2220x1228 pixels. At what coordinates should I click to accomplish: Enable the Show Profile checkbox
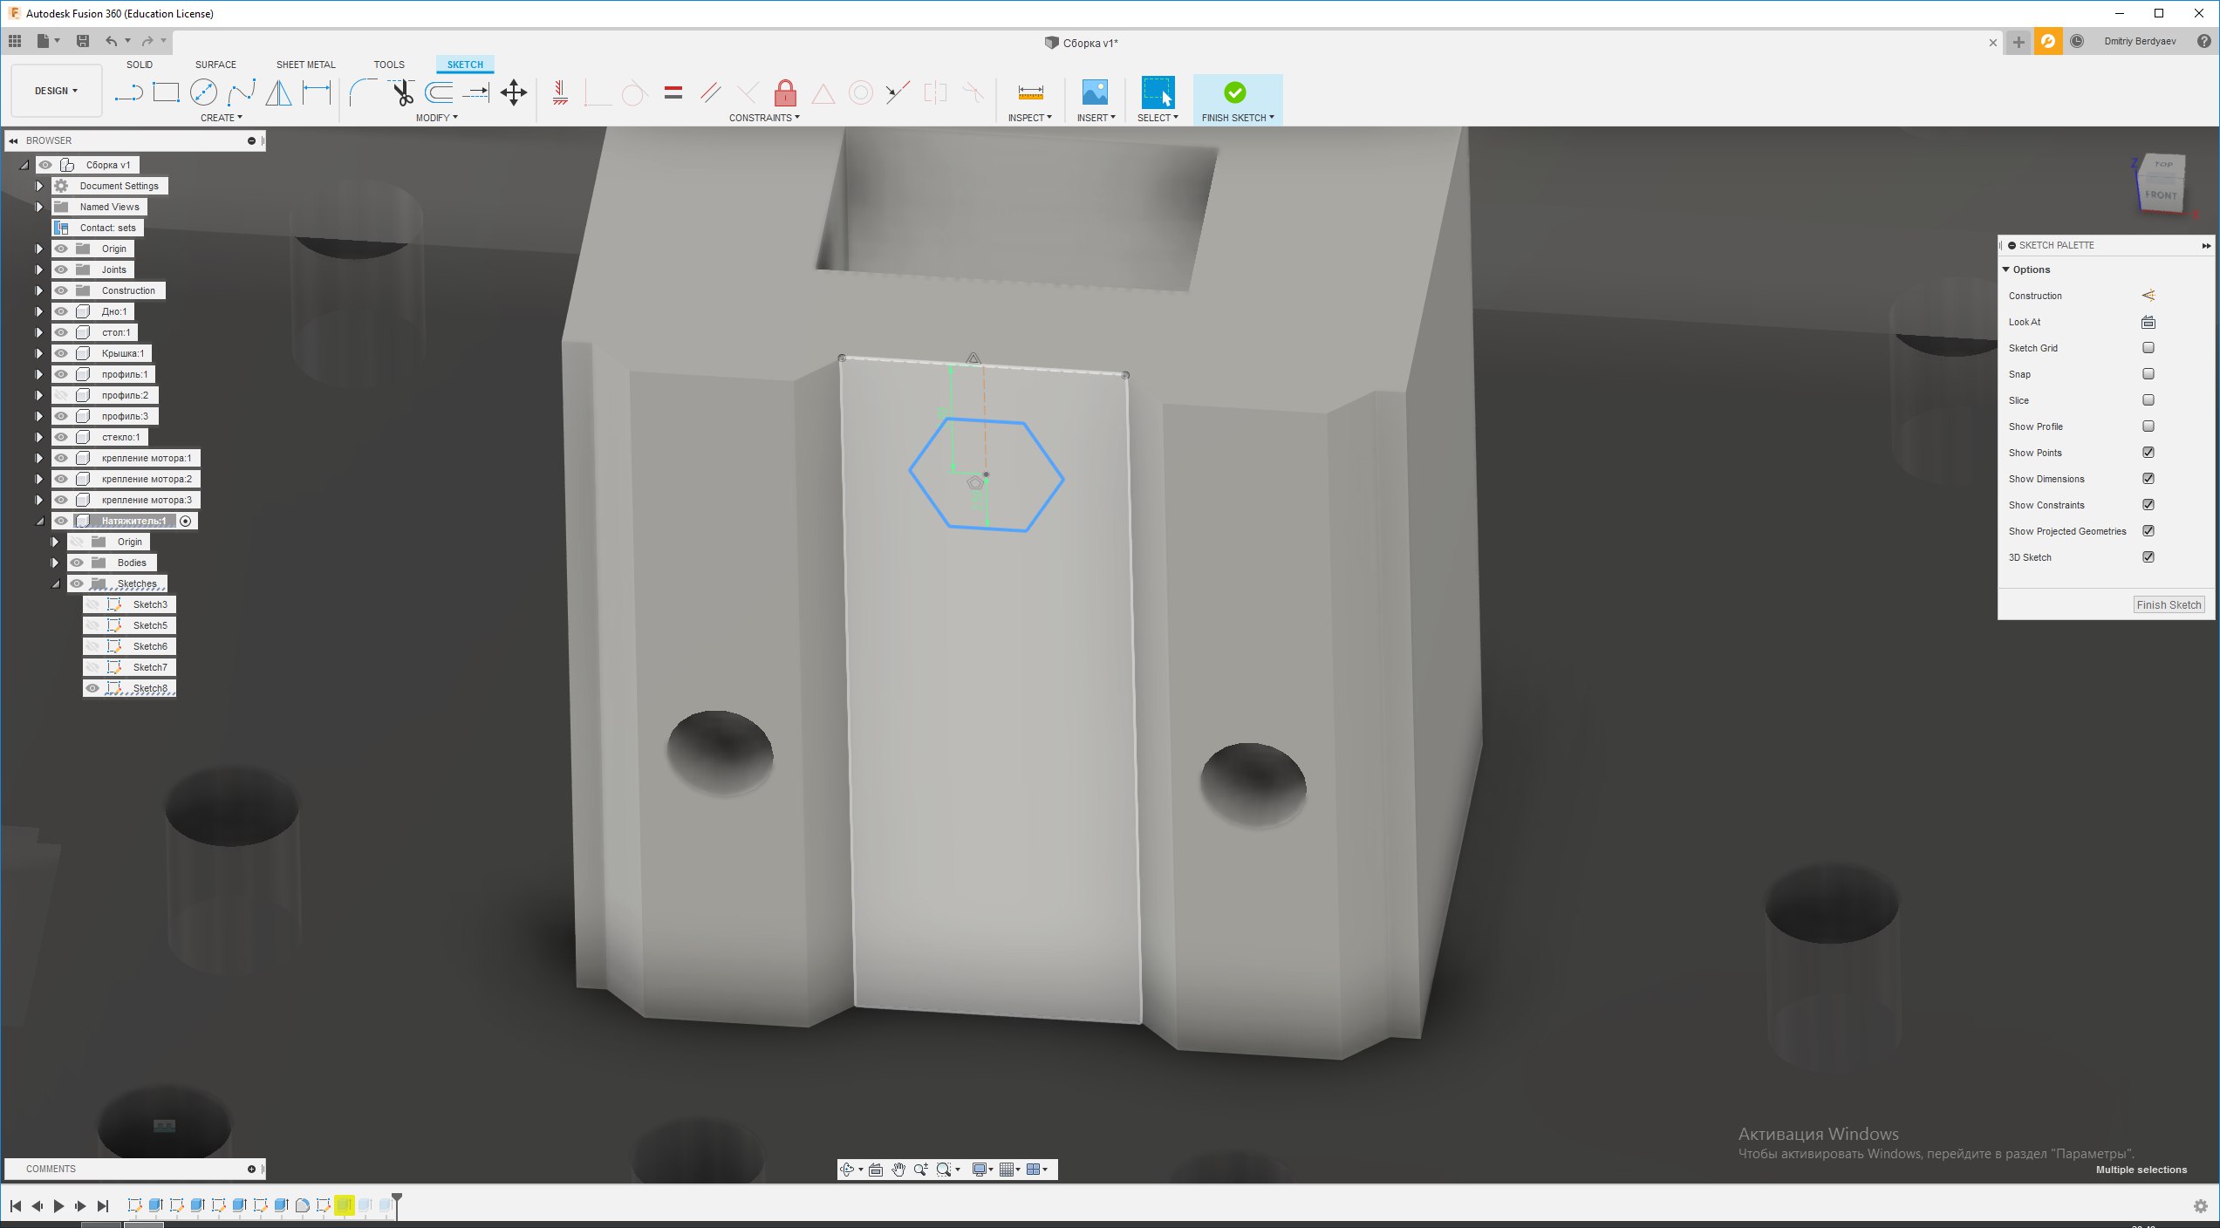[x=2148, y=426]
